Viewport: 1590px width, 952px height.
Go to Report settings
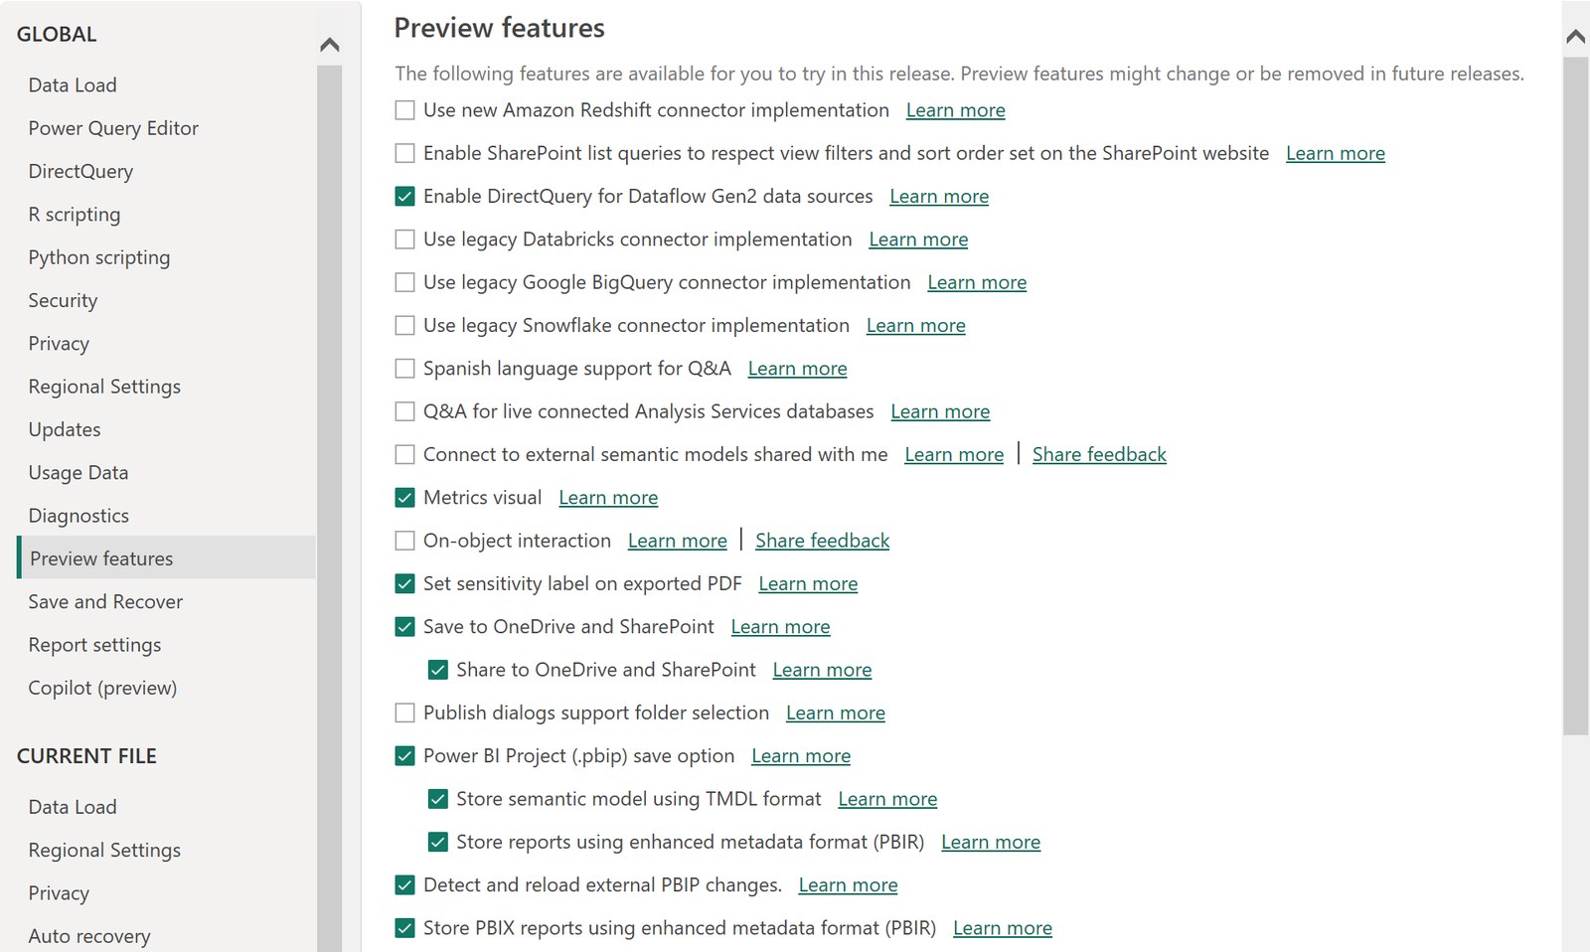point(94,645)
